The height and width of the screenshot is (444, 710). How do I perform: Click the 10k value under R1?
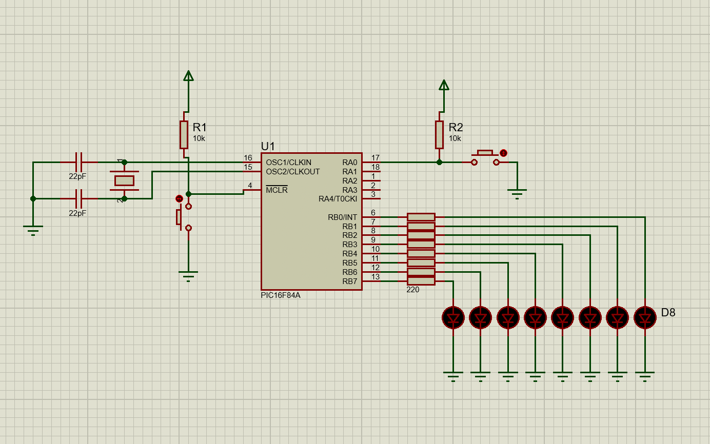click(x=199, y=138)
